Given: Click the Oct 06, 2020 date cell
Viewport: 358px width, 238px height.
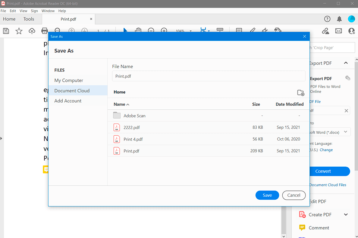Looking at the screenshot, I should (x=288, y=139).
